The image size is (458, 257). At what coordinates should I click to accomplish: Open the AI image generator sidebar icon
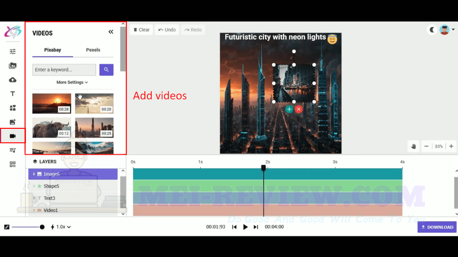[13, 122]
